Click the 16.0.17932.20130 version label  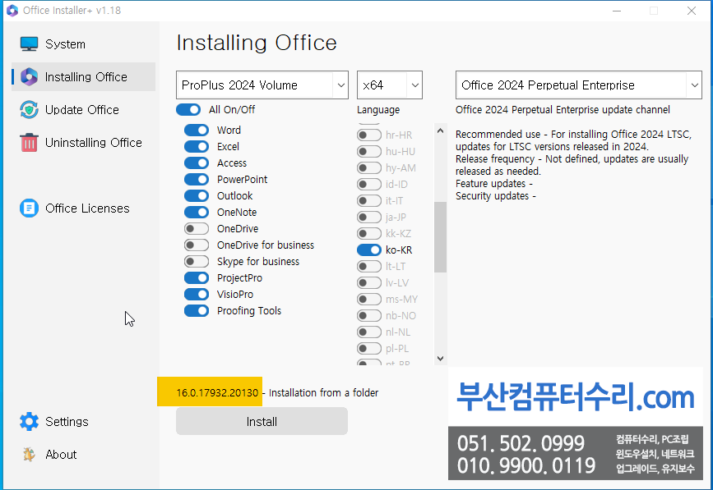pyautogui.click(x=217, y=393)
